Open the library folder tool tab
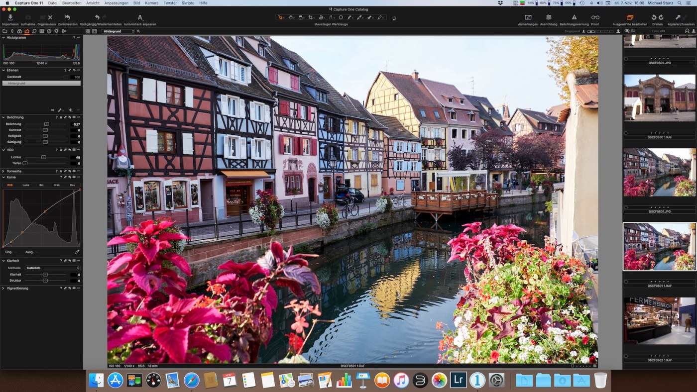Image resolution: width=697 pixels, height=392 pixels. [5, 31]
